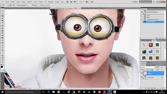
Task: Set history brush source at Coller state
Action: tap(142, 17)
